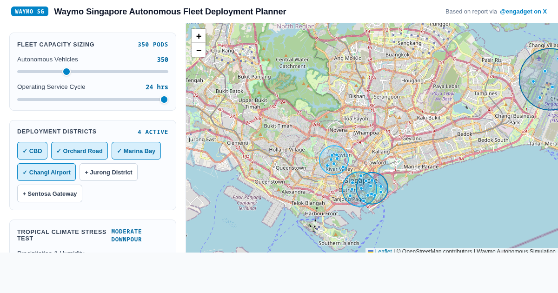
Task: Click the Southern Islands map label
Action: 339,243
